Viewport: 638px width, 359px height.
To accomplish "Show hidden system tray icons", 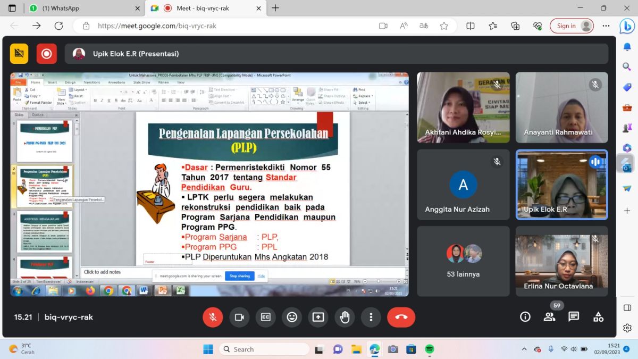I will pyautogui.click(x=524, y=349).
